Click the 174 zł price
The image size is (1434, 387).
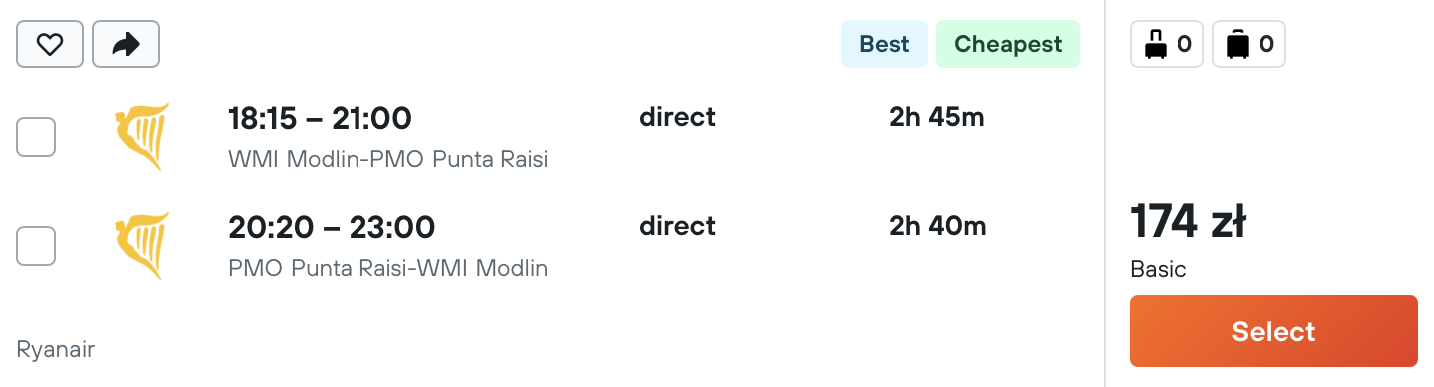[1188, 221]
